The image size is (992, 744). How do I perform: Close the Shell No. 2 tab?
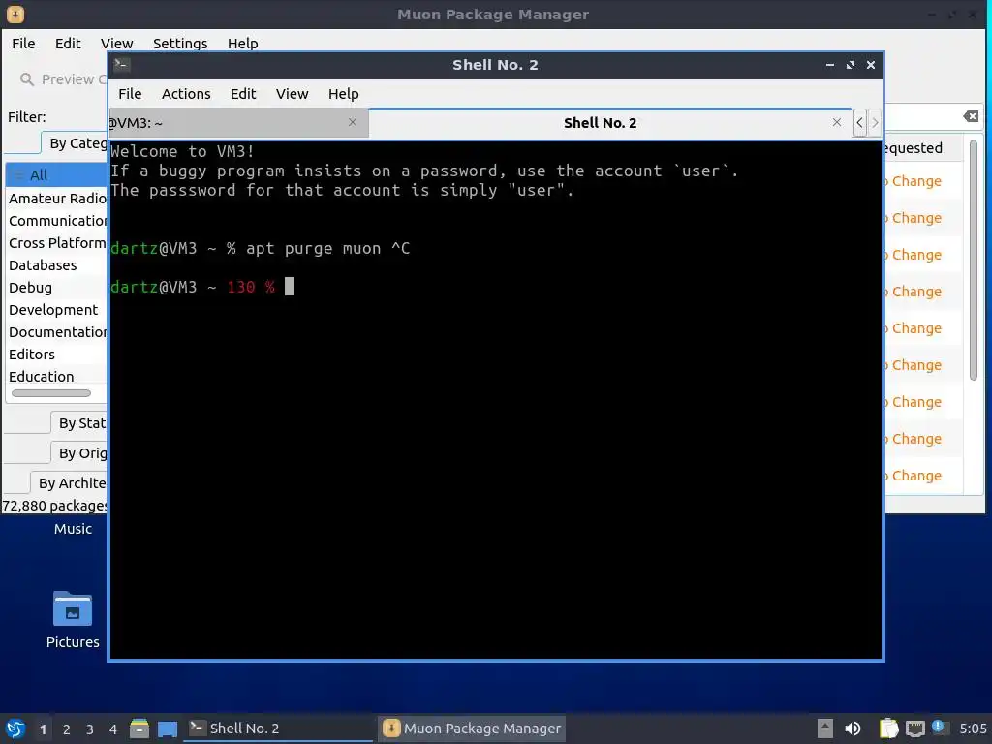(x=836, y=122)
